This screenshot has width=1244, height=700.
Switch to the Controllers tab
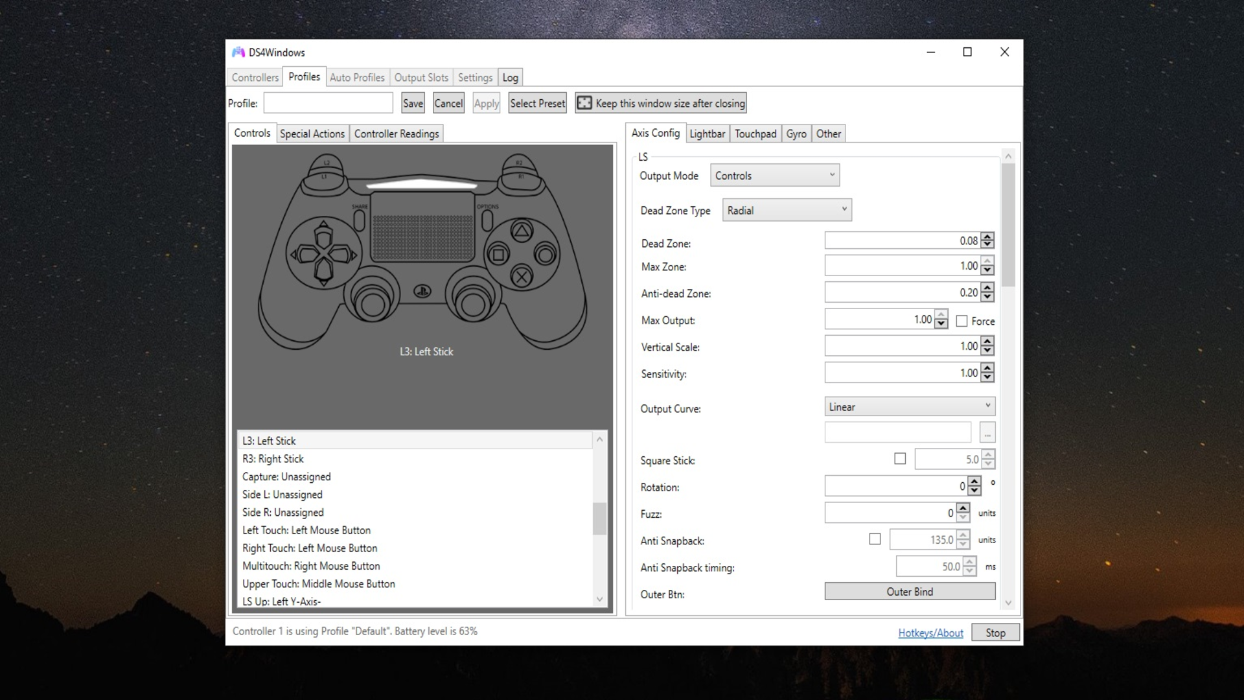tap(255, 77)
